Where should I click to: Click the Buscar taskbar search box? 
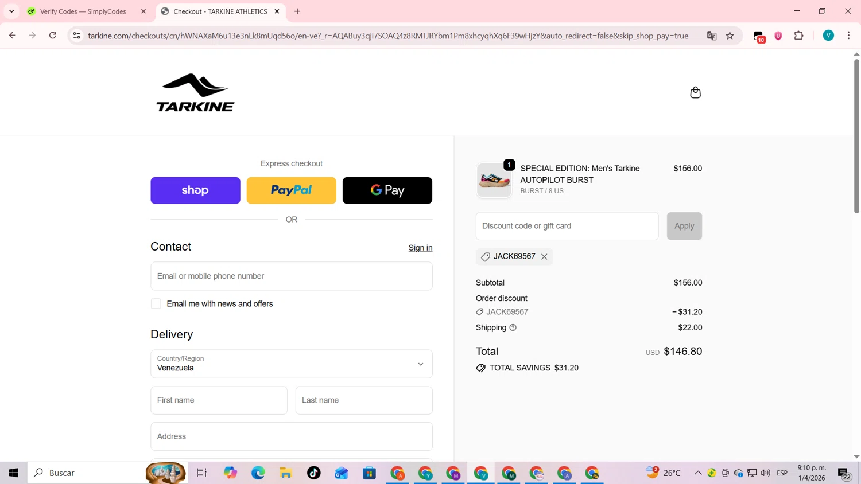pyautogui.click(x=107, y=473)
